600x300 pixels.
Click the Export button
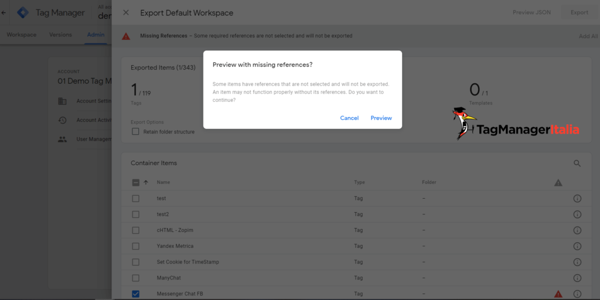(579, 12)
